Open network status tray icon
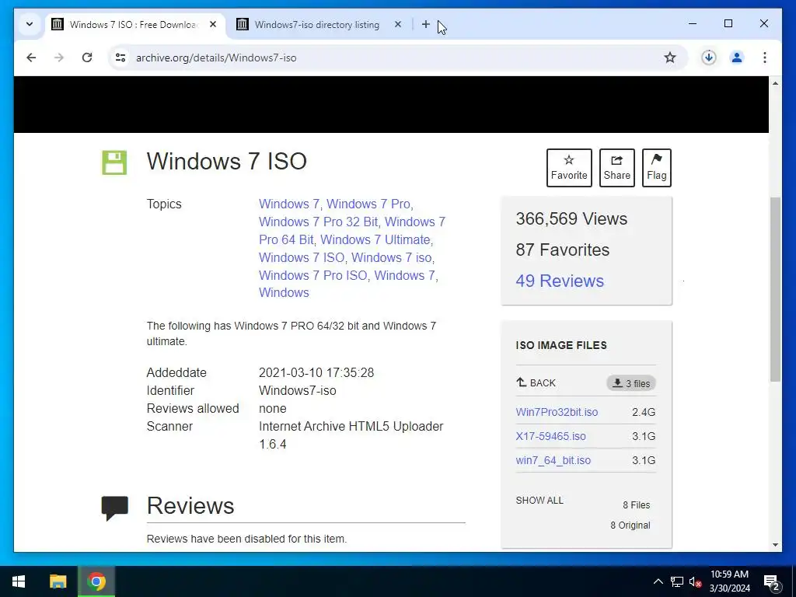 [677, 581]
